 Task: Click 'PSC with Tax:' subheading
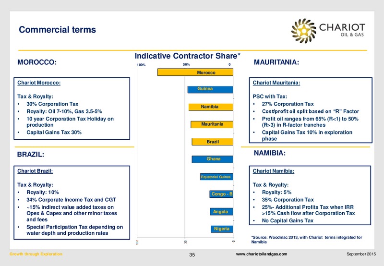coord(270,97)
